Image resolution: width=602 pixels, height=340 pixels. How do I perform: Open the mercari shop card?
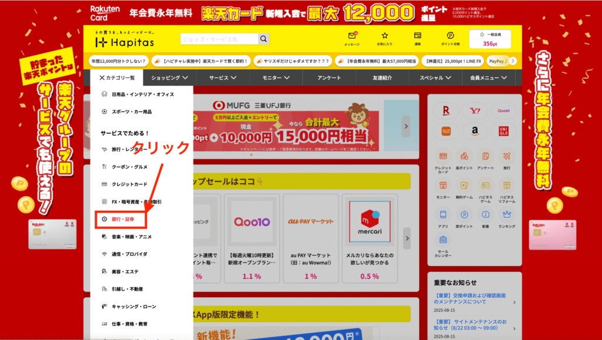click(x=370, y=238)
